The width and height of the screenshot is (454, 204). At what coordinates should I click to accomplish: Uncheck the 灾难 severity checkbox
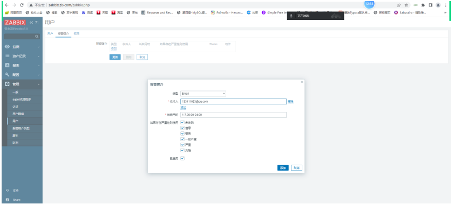tap(182, 150)
